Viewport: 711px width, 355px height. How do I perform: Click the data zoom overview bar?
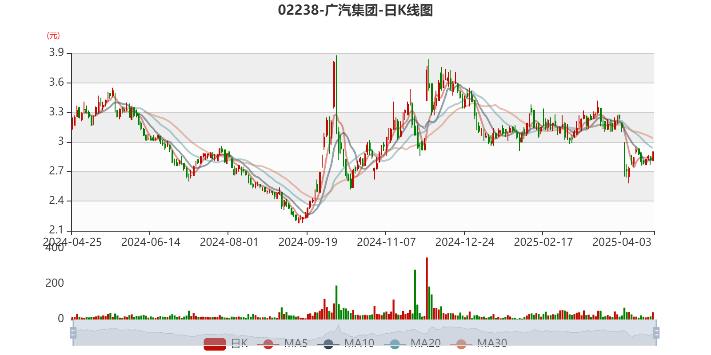(364, 333)
